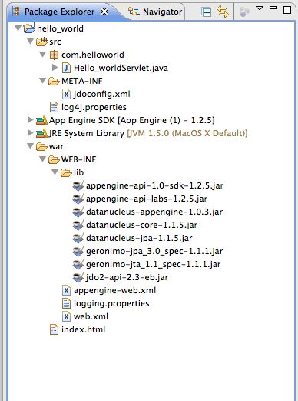Expand Hello_worldServlet.java node
The image size is (298, 401).
point(55,67)
